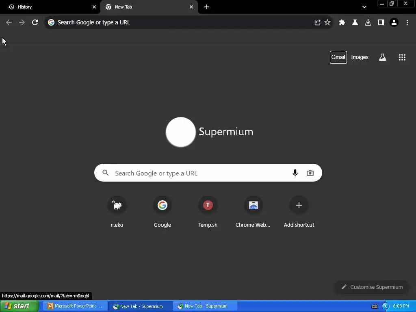Screen dimensions: 416x312
Task: Open Search Labs flask on the page
Action: pos(382,57)
